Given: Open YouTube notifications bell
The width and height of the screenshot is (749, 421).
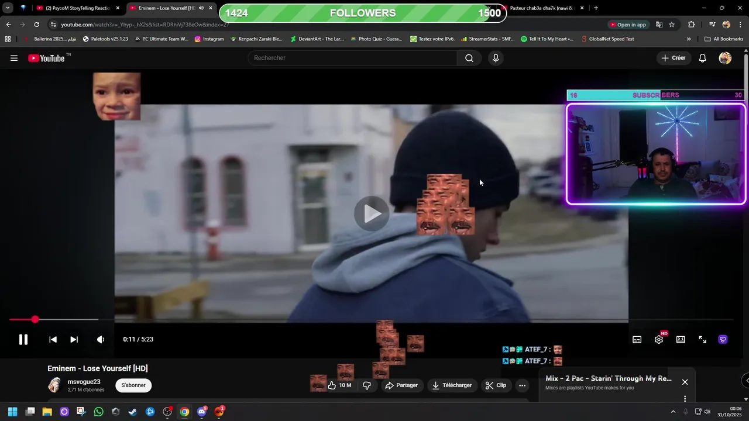Looking at the screenshot, I should (703, 58).
